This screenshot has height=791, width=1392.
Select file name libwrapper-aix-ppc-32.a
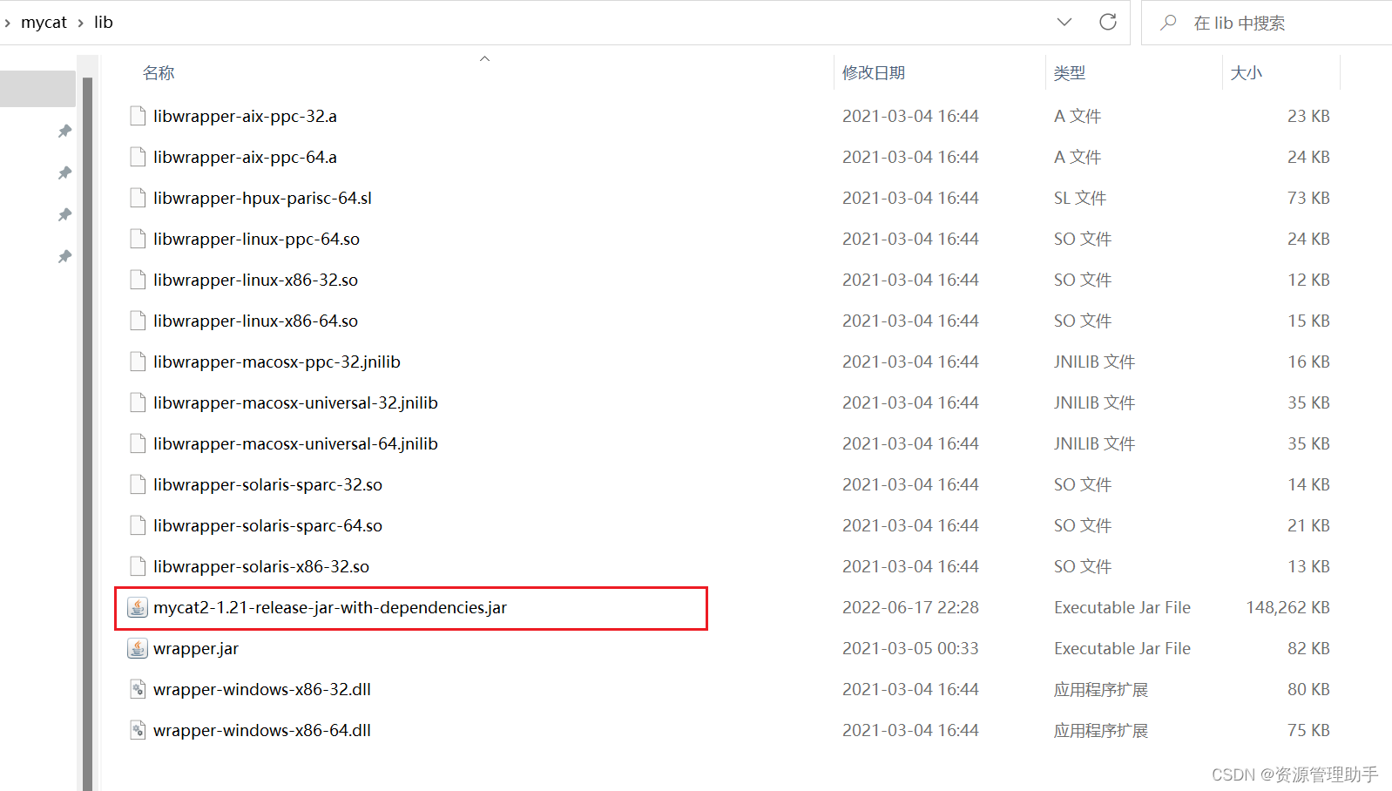click(x=245, y=116)
